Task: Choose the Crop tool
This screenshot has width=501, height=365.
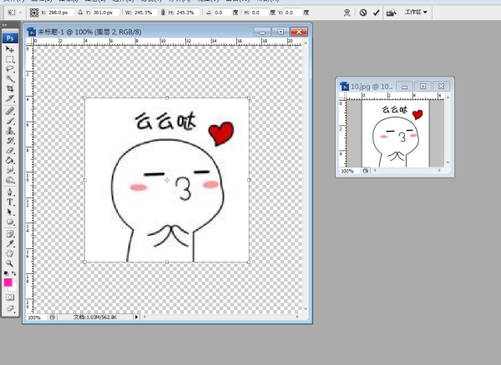Action: tap(10, 88)
